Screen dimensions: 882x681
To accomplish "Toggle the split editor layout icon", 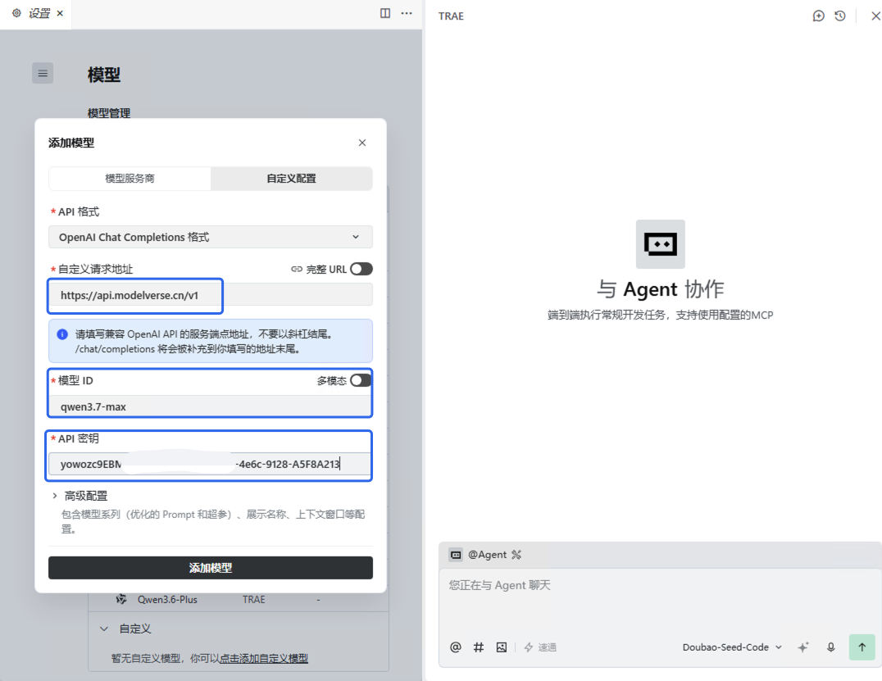I will (385, 13).
